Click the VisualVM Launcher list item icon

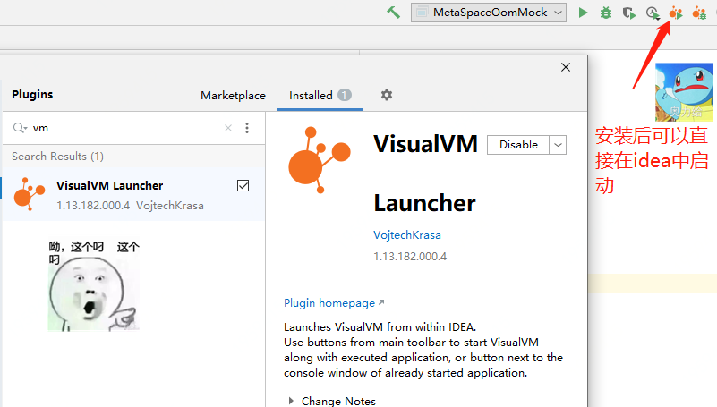[x=30, y=194]
